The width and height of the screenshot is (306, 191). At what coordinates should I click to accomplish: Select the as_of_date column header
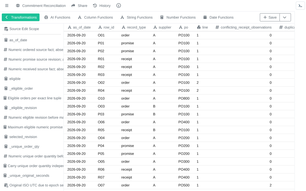pos(79,27)
